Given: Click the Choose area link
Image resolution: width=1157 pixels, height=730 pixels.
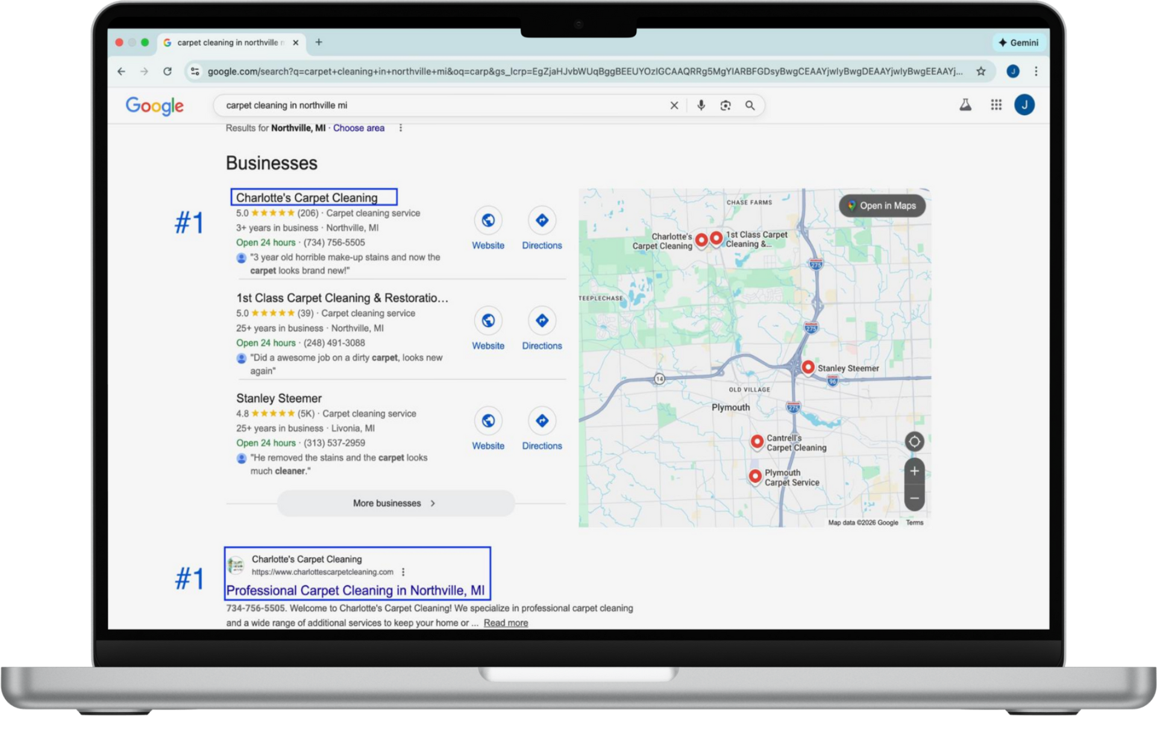Looking at the screenshot, I should point(359,128).
